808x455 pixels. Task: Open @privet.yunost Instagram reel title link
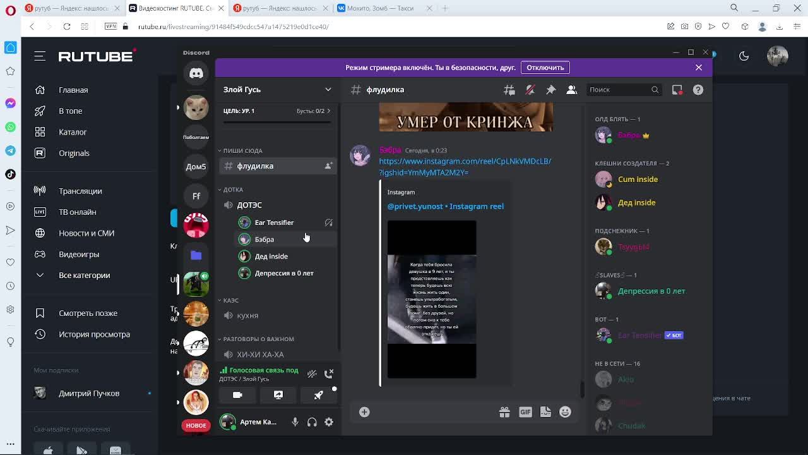coord(446,206)
